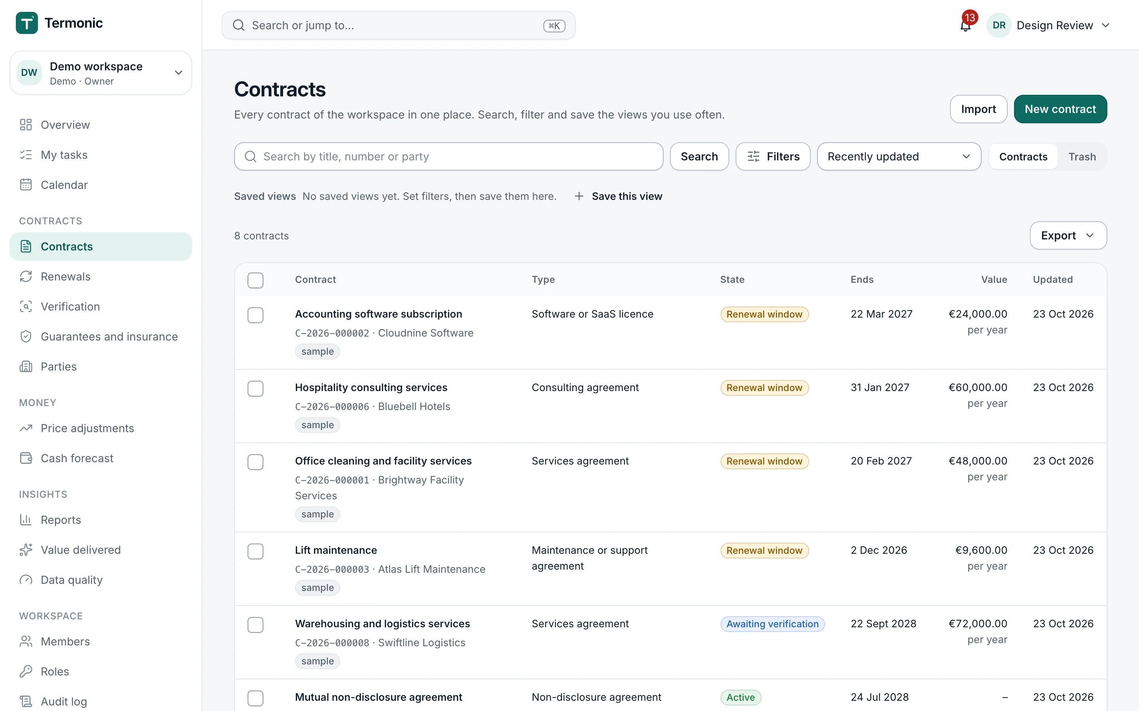Switch to the Trash tab

1082,156
